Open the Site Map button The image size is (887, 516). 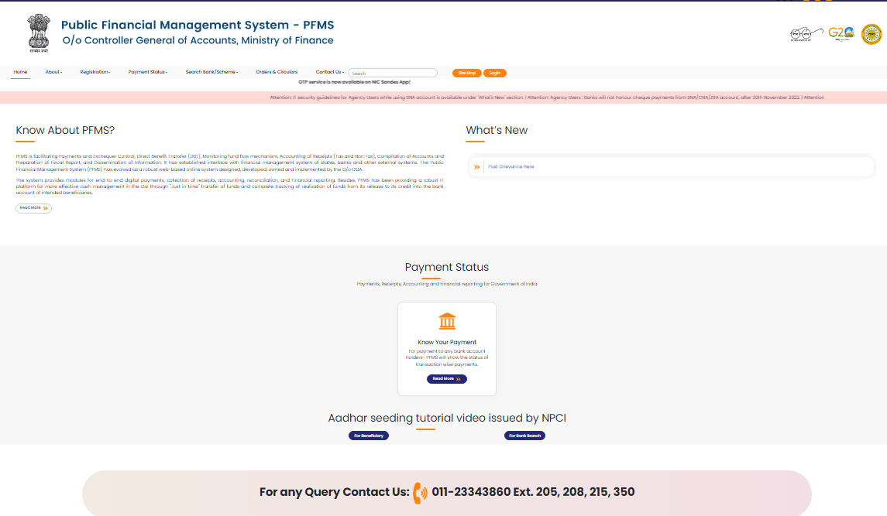point(466,73)
